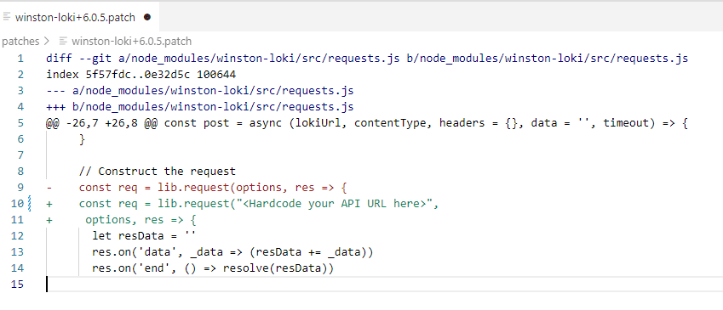Click the removed line 'const req = lib.request(options'
This screenshot has height=310, width=723.
(213, 187)
